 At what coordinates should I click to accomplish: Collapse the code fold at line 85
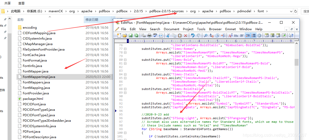coord(125,78)
